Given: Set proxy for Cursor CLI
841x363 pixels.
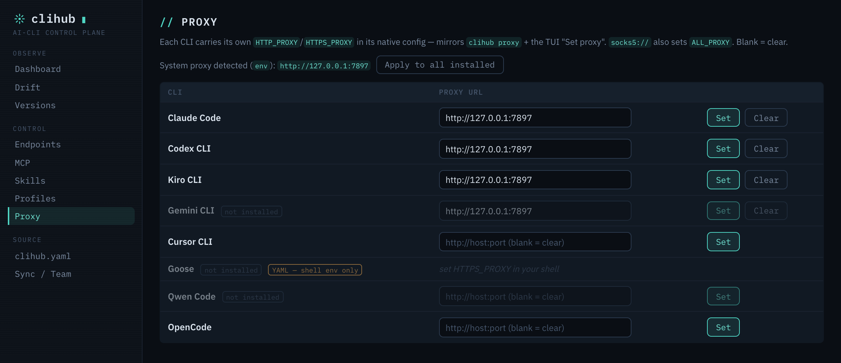Looking at the screenshot, I should pyautogui.click(x=723, y=242).
